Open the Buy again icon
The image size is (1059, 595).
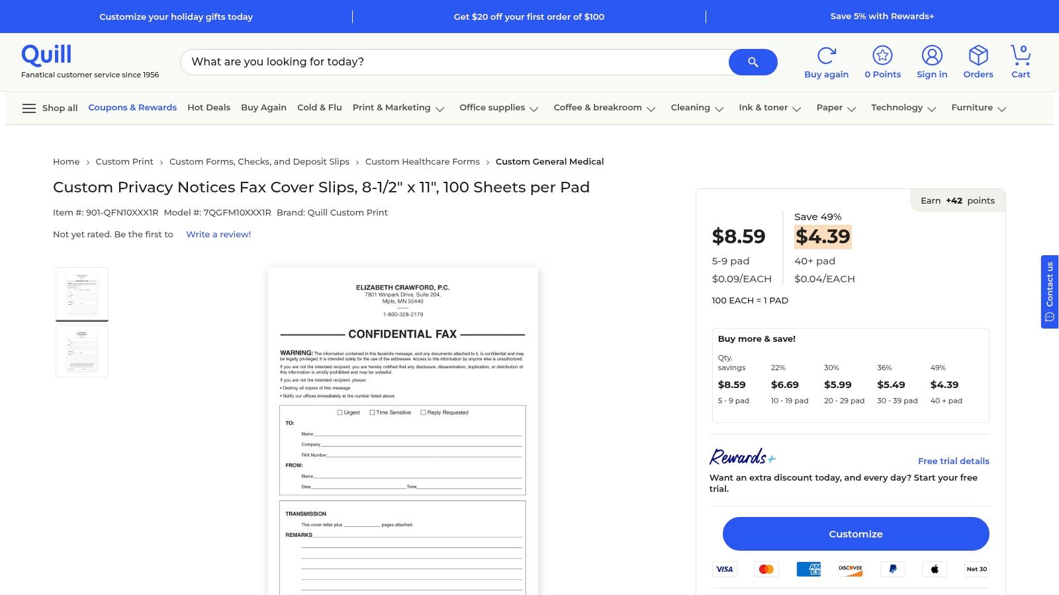(826, 56)
